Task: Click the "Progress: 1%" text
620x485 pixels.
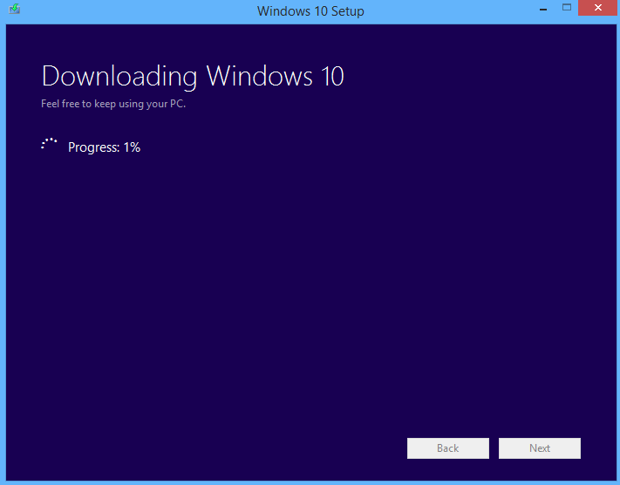Action: pos(104,147)
